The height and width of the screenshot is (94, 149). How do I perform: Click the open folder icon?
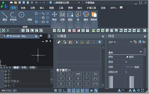point(16,3)
